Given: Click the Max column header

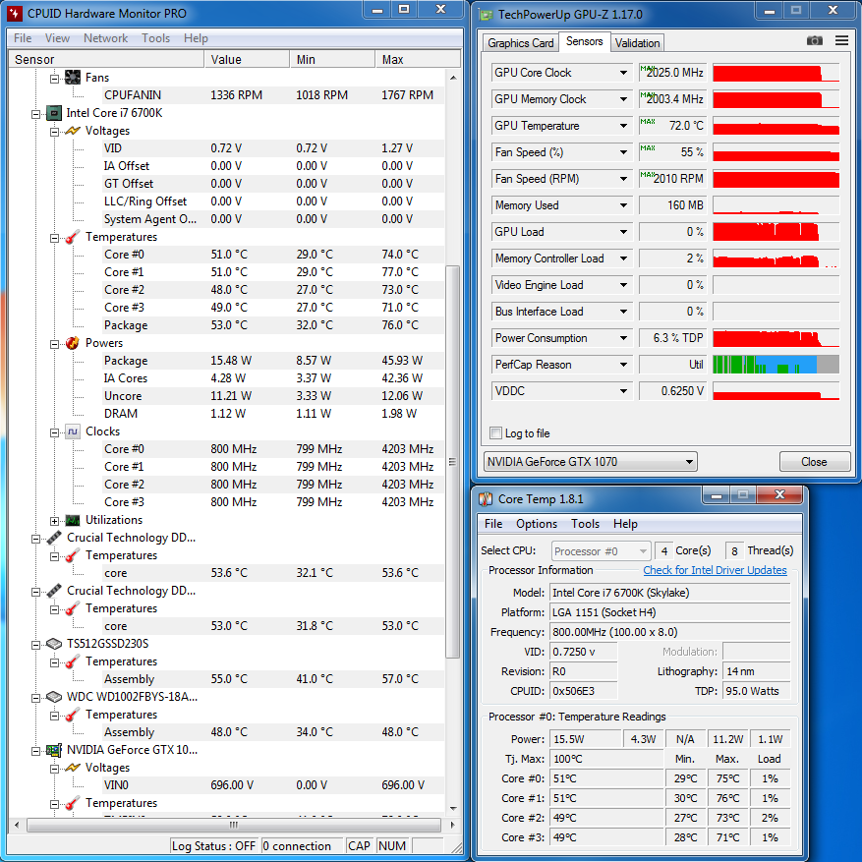Looking at the screenshot, I should [x=418, y=59].
